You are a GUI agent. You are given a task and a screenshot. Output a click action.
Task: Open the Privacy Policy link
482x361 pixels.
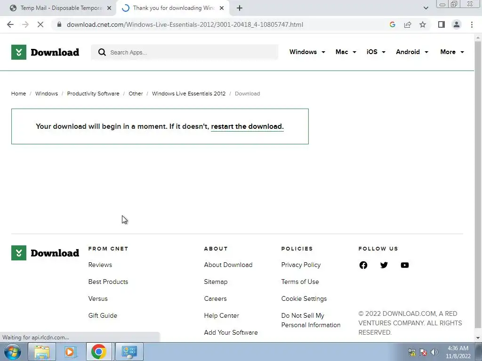pyautogui.click(x=301, y=265)
